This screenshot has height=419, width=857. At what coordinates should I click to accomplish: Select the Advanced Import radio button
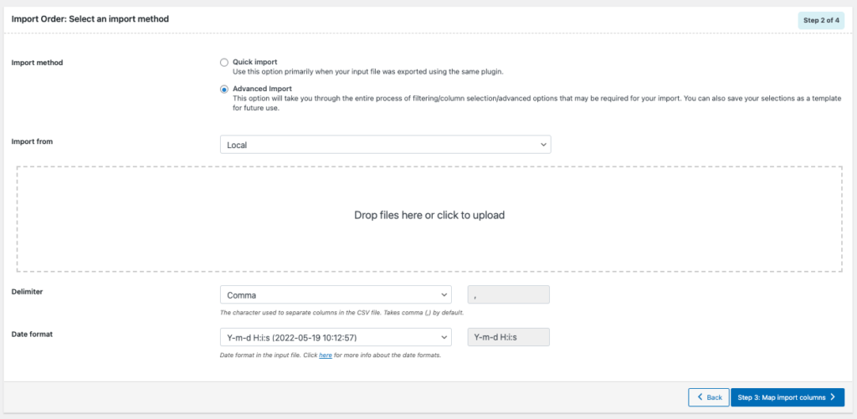[224, 89]
